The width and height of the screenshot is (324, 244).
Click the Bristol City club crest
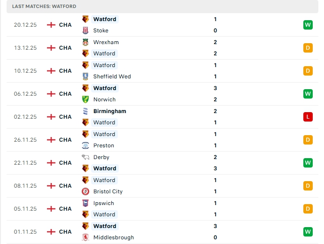85,191
